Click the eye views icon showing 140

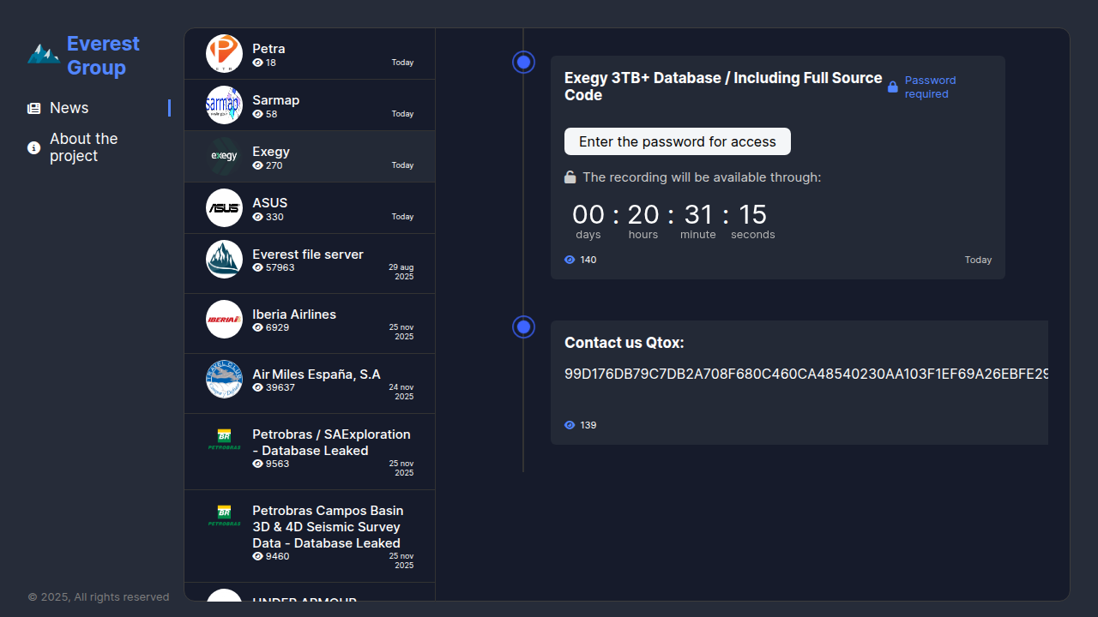coord(570,260)
